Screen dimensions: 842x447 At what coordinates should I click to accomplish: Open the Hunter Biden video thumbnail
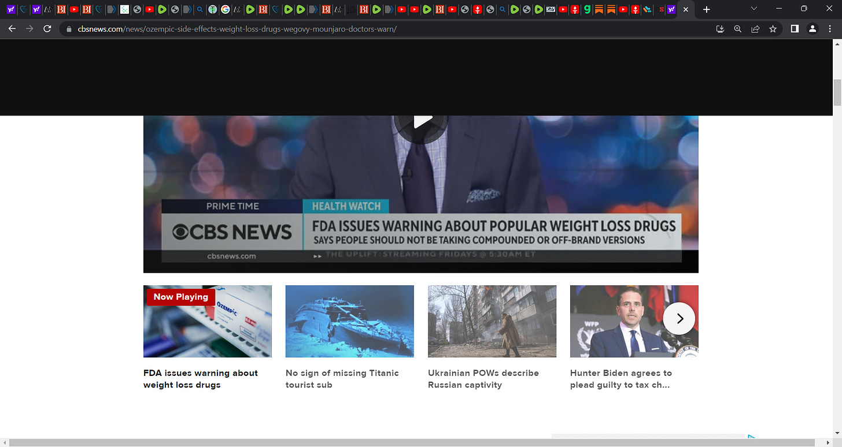[x=634, y=321]
